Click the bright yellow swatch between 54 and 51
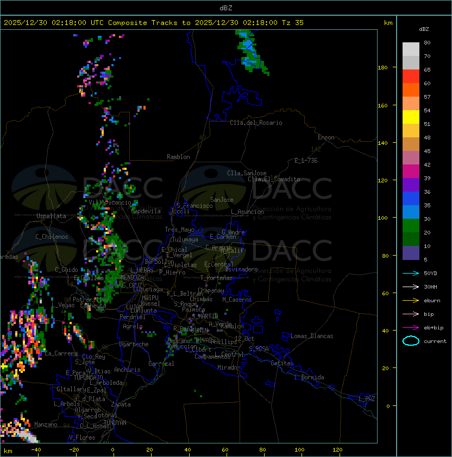The height and width of the screenshot is (457, 452). [411, 117]
